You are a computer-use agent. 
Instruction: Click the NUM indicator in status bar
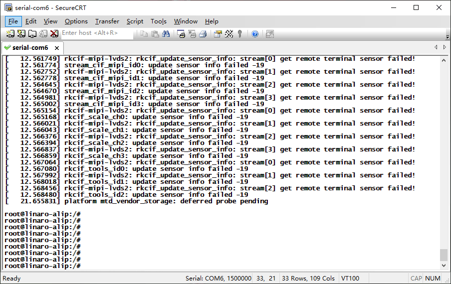(433, 278)
